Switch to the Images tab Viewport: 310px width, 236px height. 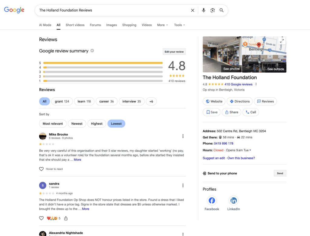coord(111,25)
